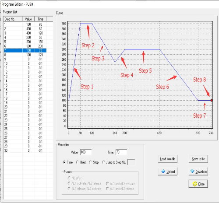The width and height of the screenshot is (219, 203).
Task: Select step 1 row in Program List
Action: (25, 24)
